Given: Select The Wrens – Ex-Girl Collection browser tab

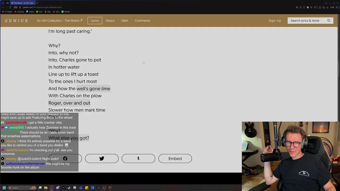Looking at the screenshot, I should 23,3.
